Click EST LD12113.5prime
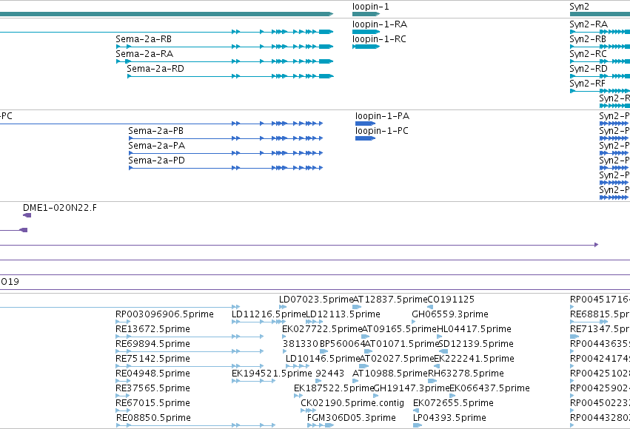The width and height of the screenshot is (630, 429). pyautogui.click(x=343, y=314)
